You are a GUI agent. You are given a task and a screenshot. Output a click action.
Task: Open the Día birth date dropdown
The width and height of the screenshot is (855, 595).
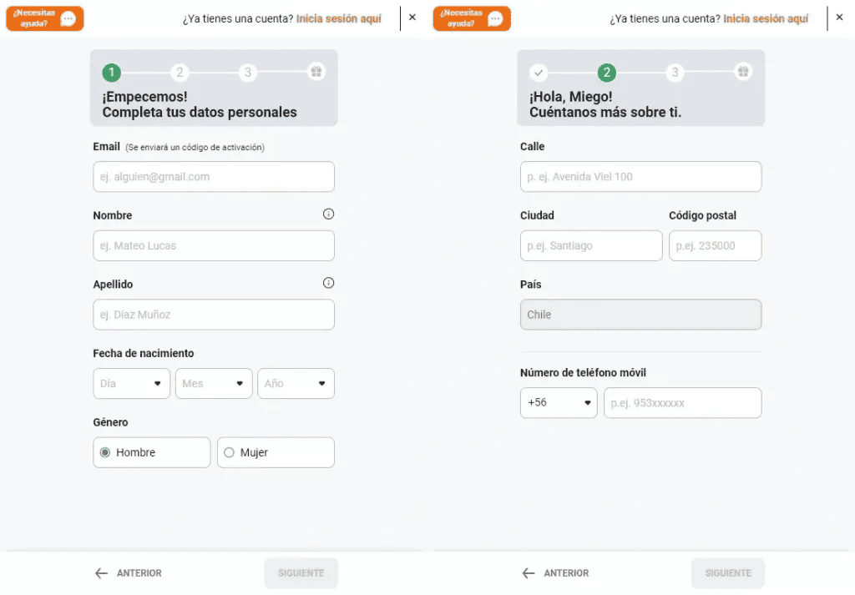point(131,384)
